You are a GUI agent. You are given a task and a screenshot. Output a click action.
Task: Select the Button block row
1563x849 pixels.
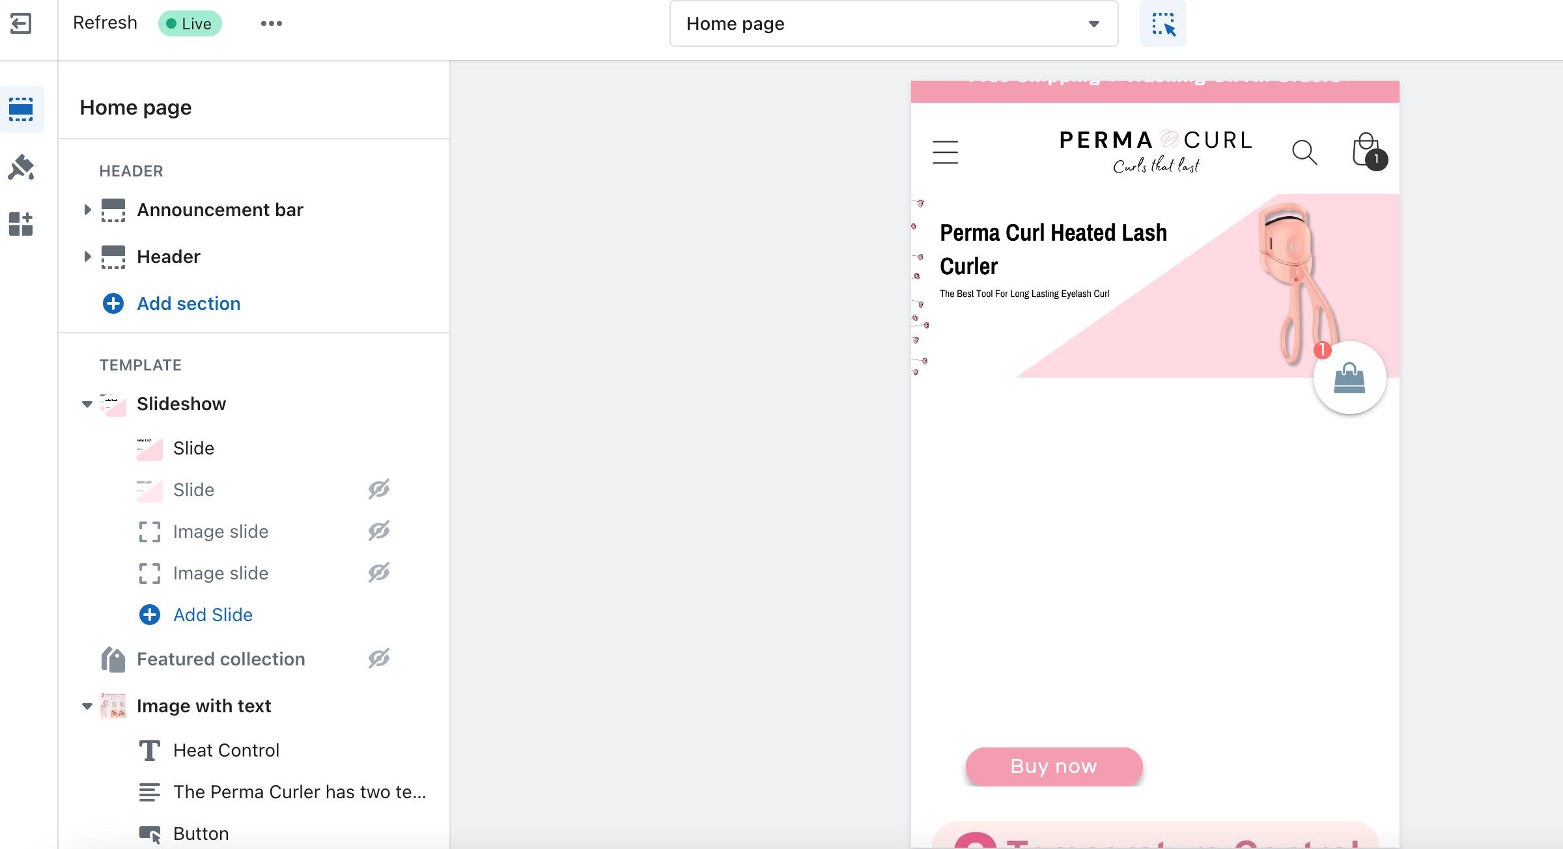[254, 834]
